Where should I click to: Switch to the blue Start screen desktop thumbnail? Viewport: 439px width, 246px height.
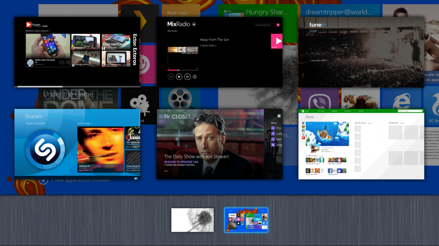[x=246, y=220]
